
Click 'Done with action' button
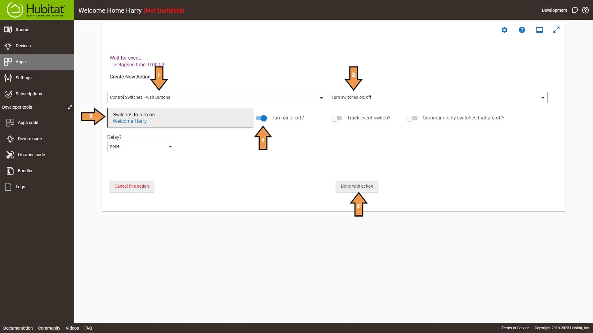(357, 186)
